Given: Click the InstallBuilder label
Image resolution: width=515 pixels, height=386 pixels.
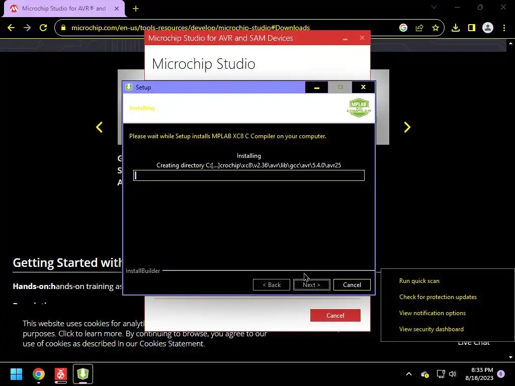Looking at the screenshot, I should 143,271.
